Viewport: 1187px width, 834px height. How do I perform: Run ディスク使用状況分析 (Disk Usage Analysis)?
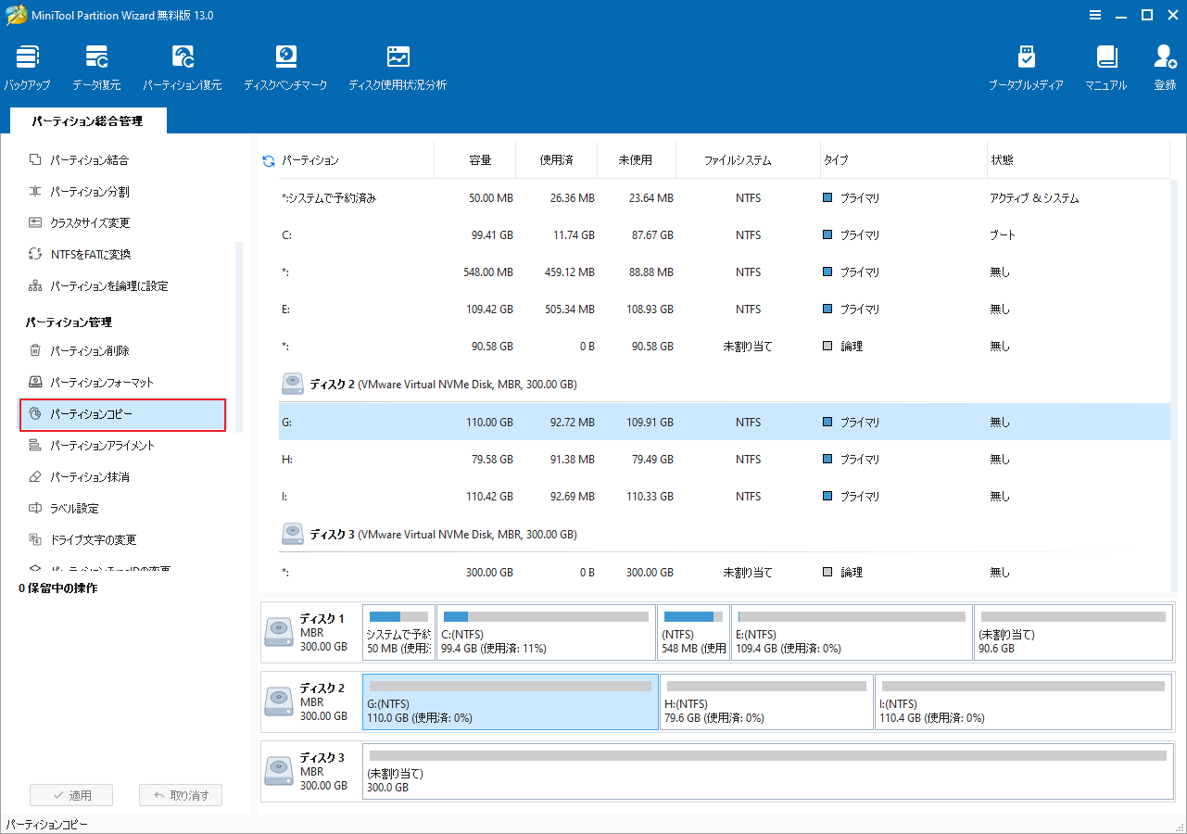(398, 67)
